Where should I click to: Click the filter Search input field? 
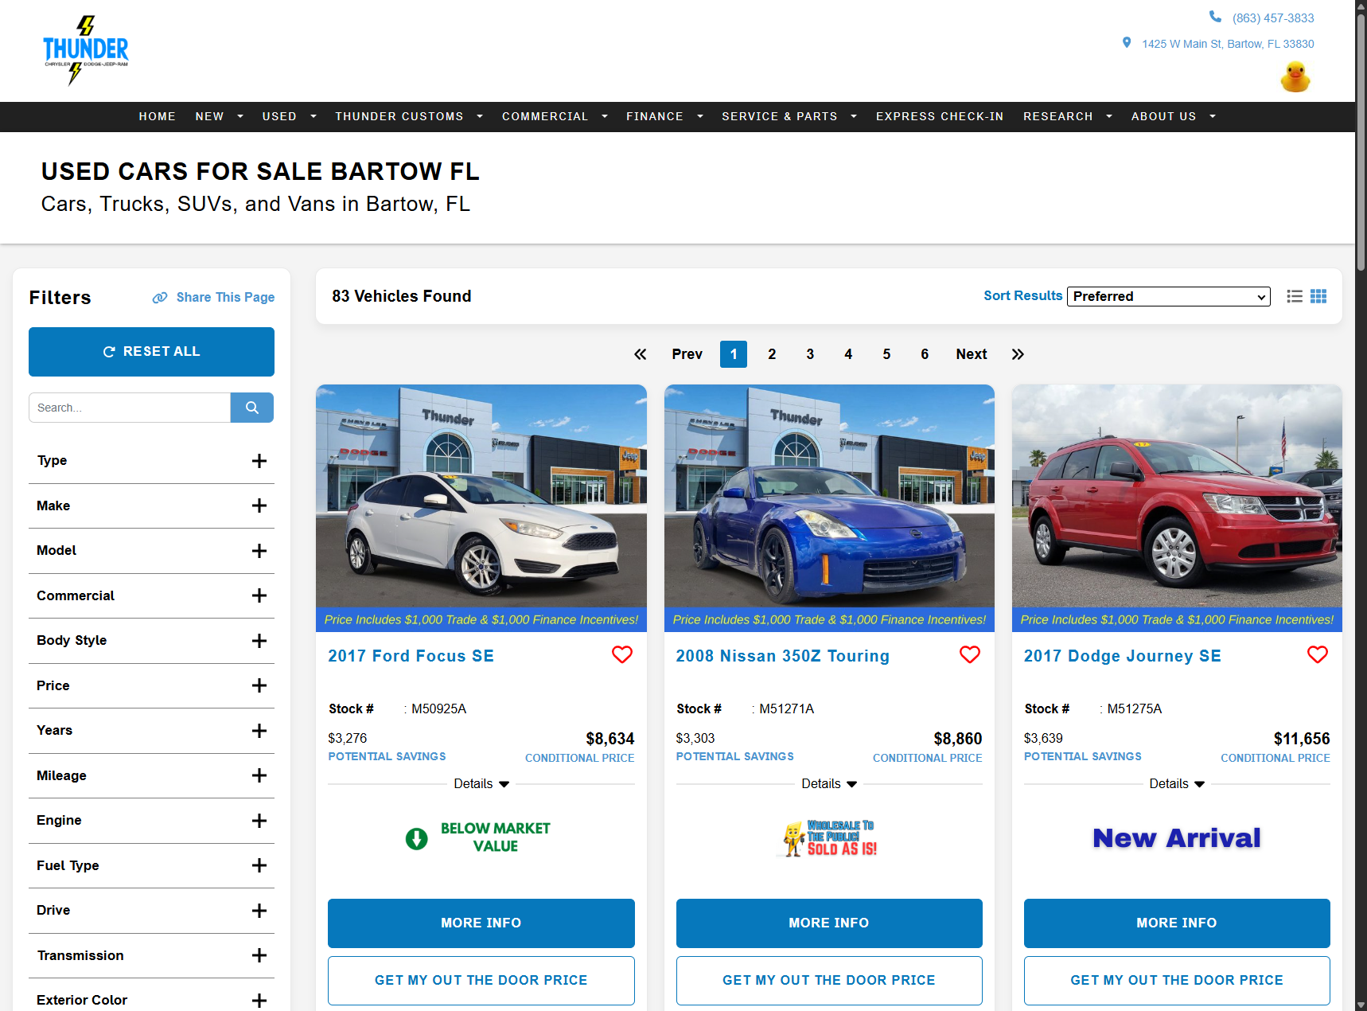point(130,408)
